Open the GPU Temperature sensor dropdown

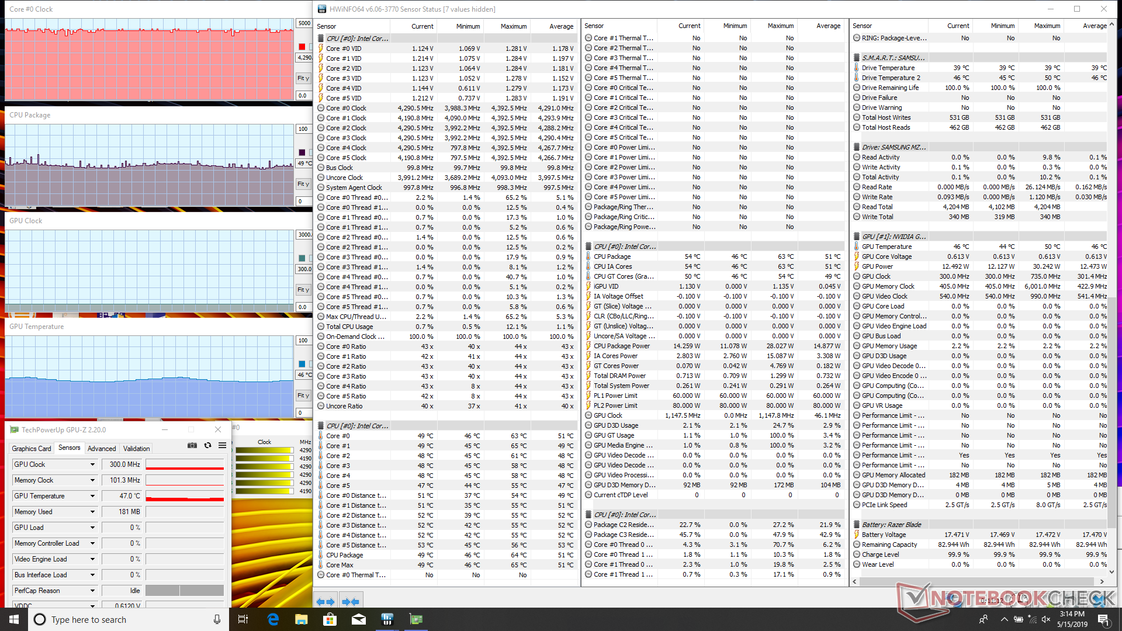click(92, 496)
